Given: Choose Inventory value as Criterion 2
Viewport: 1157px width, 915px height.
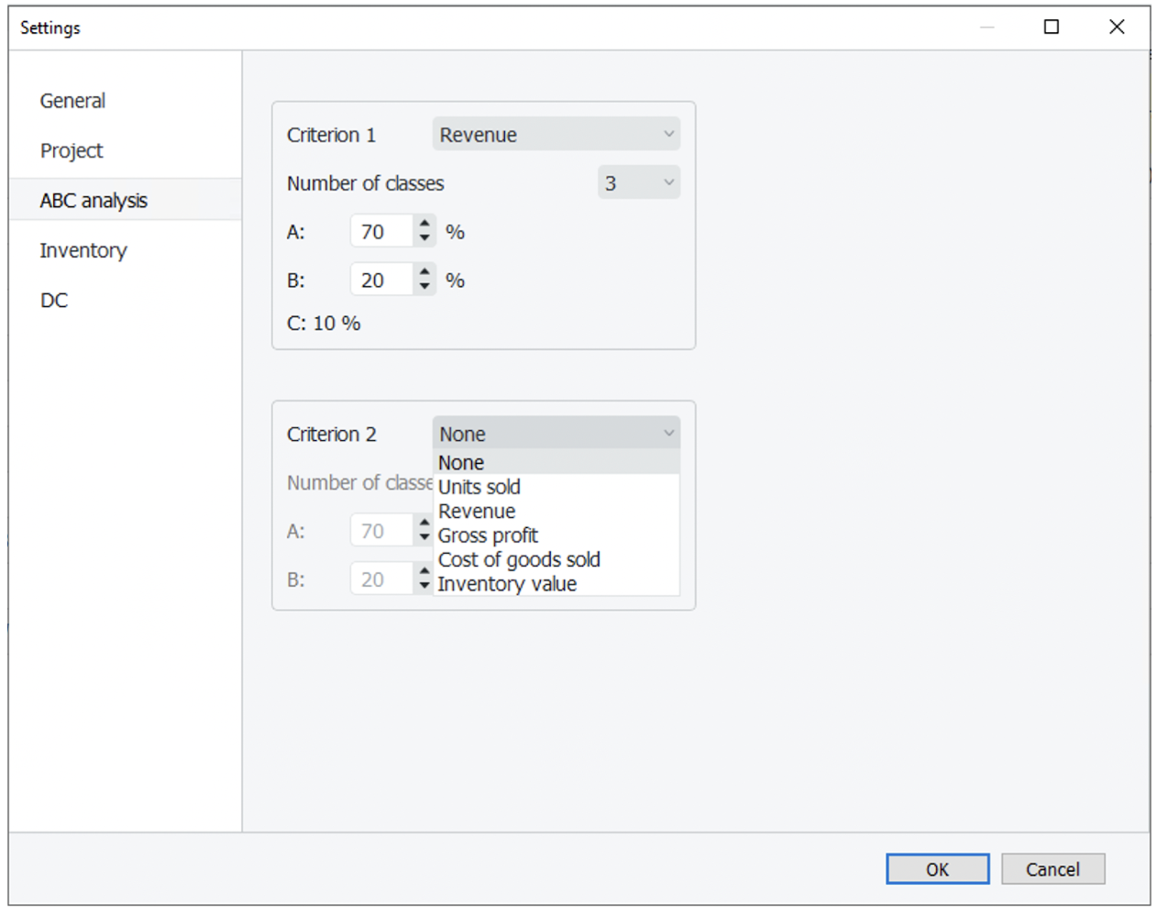Looking at the screenshot, I should [x=507, y=584].
